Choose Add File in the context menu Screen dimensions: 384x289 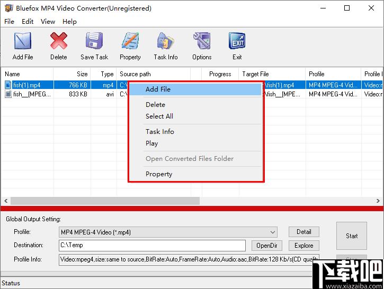coord(195,89)
